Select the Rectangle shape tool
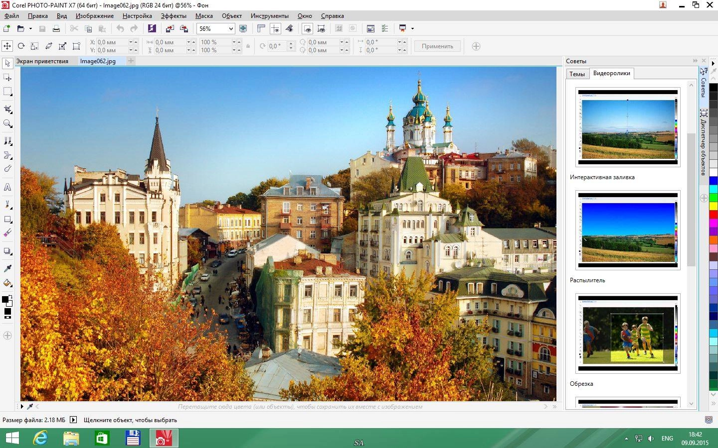 click(x=7, y=219)
